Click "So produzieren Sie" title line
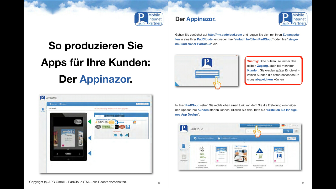The width and height of the screenshot is (336, 189). 96,46
